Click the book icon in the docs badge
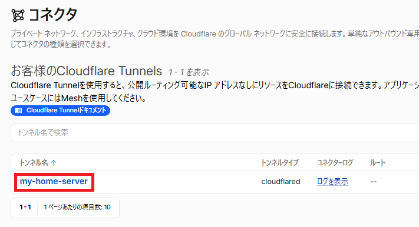Screen dimensions: 419x227 pos(18,111)
